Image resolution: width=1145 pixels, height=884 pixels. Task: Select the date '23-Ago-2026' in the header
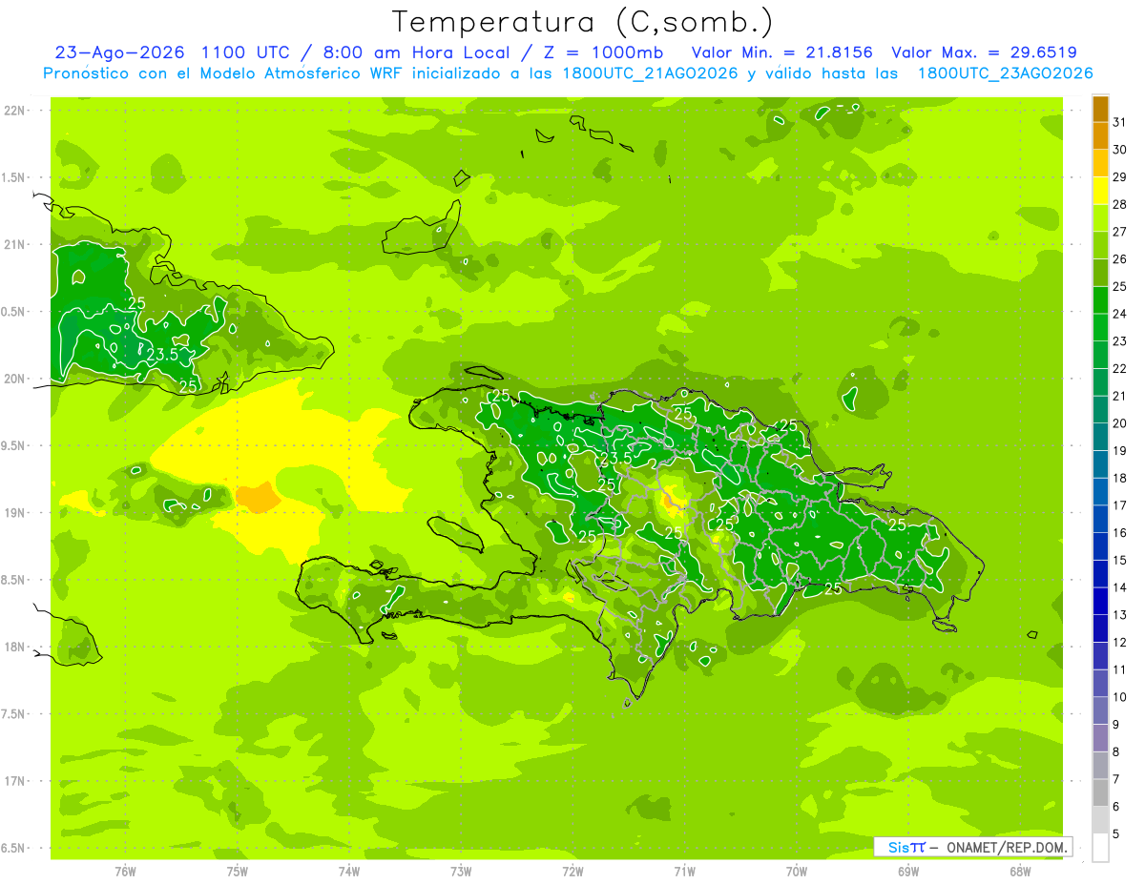tap(117, 52)
